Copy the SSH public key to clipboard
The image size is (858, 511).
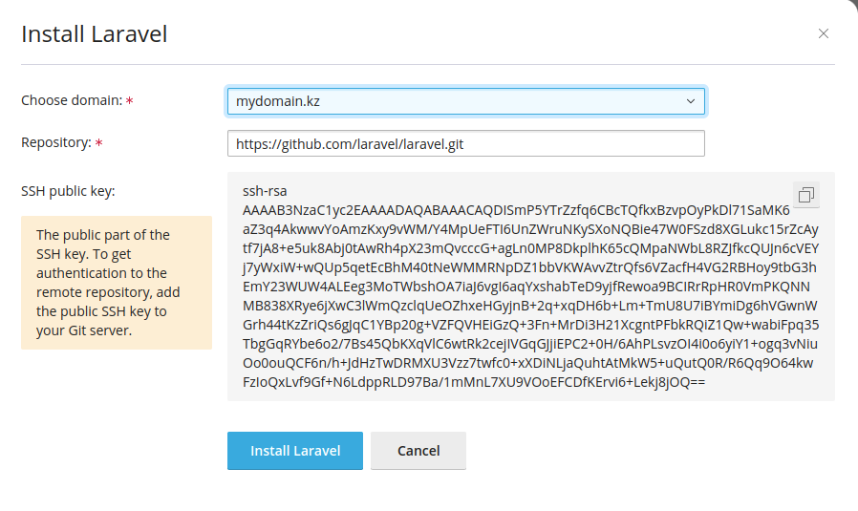tap(806, 195)
